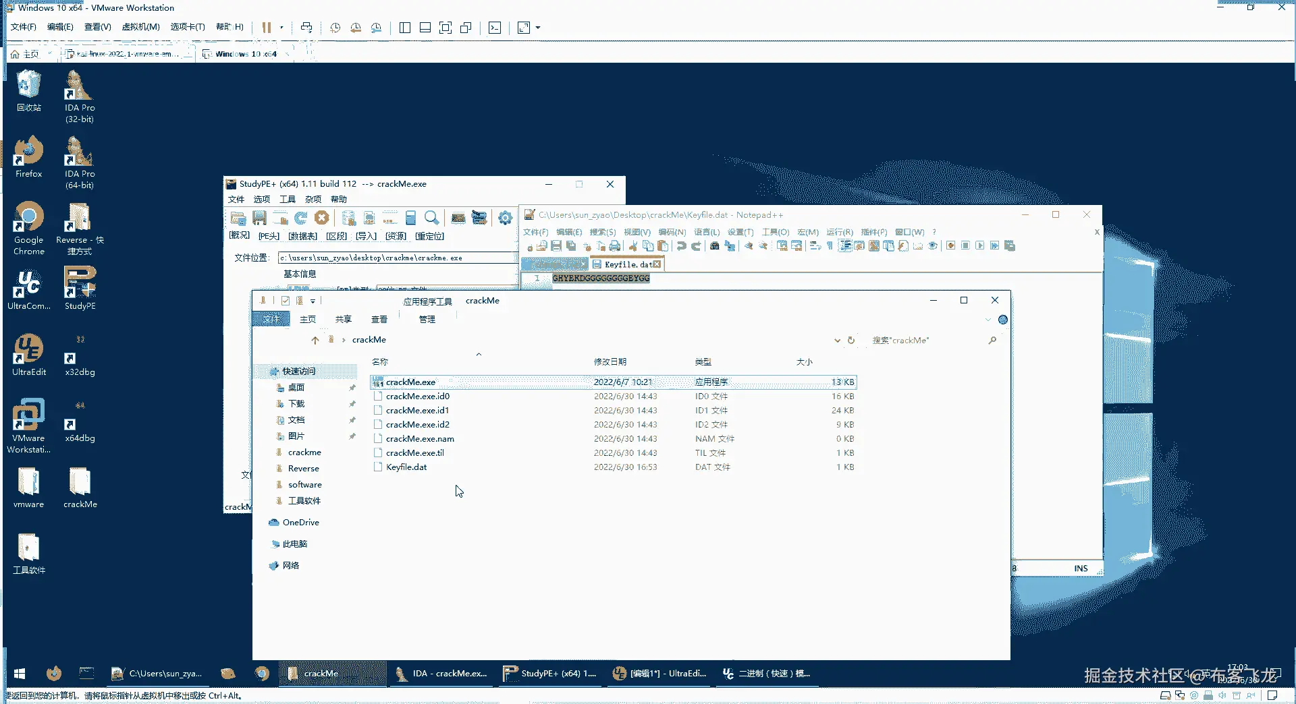Click Windows Start button
This screenshot has height=704, width=1296.
point(20,674)
